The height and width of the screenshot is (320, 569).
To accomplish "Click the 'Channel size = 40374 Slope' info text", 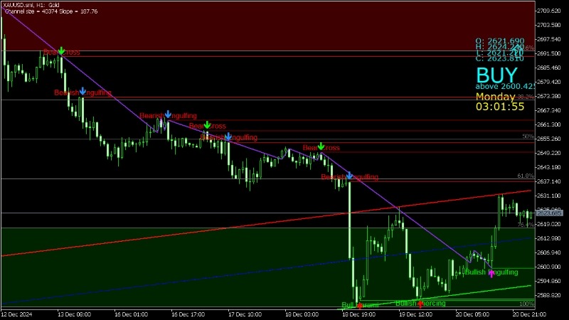I will (x=51, y=11).
